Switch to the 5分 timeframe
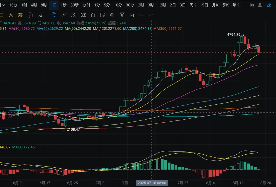Viewport: 276px width, 187px height. click(x=107, y=5)
